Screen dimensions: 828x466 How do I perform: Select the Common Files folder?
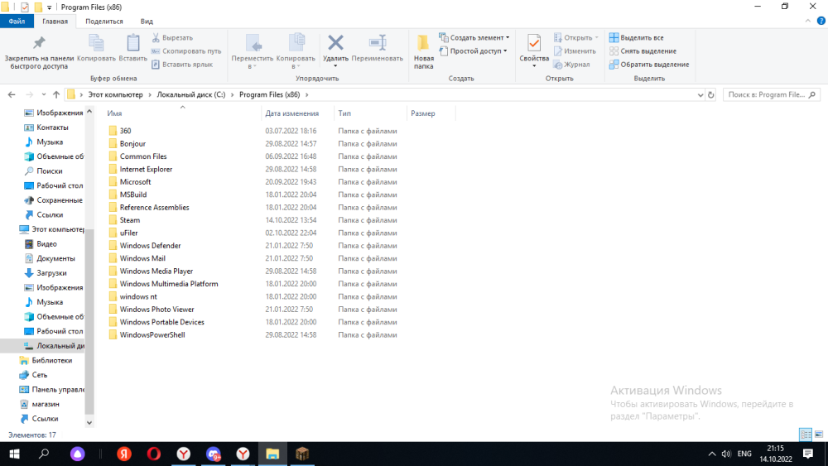coord(143,156)
